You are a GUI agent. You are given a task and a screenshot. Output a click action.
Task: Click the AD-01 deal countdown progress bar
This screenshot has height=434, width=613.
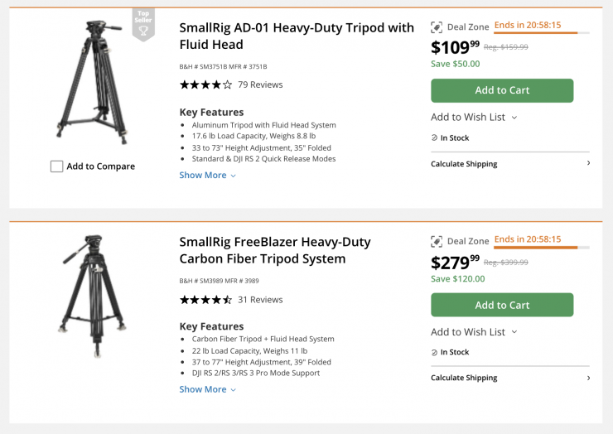tap(542, 33)
